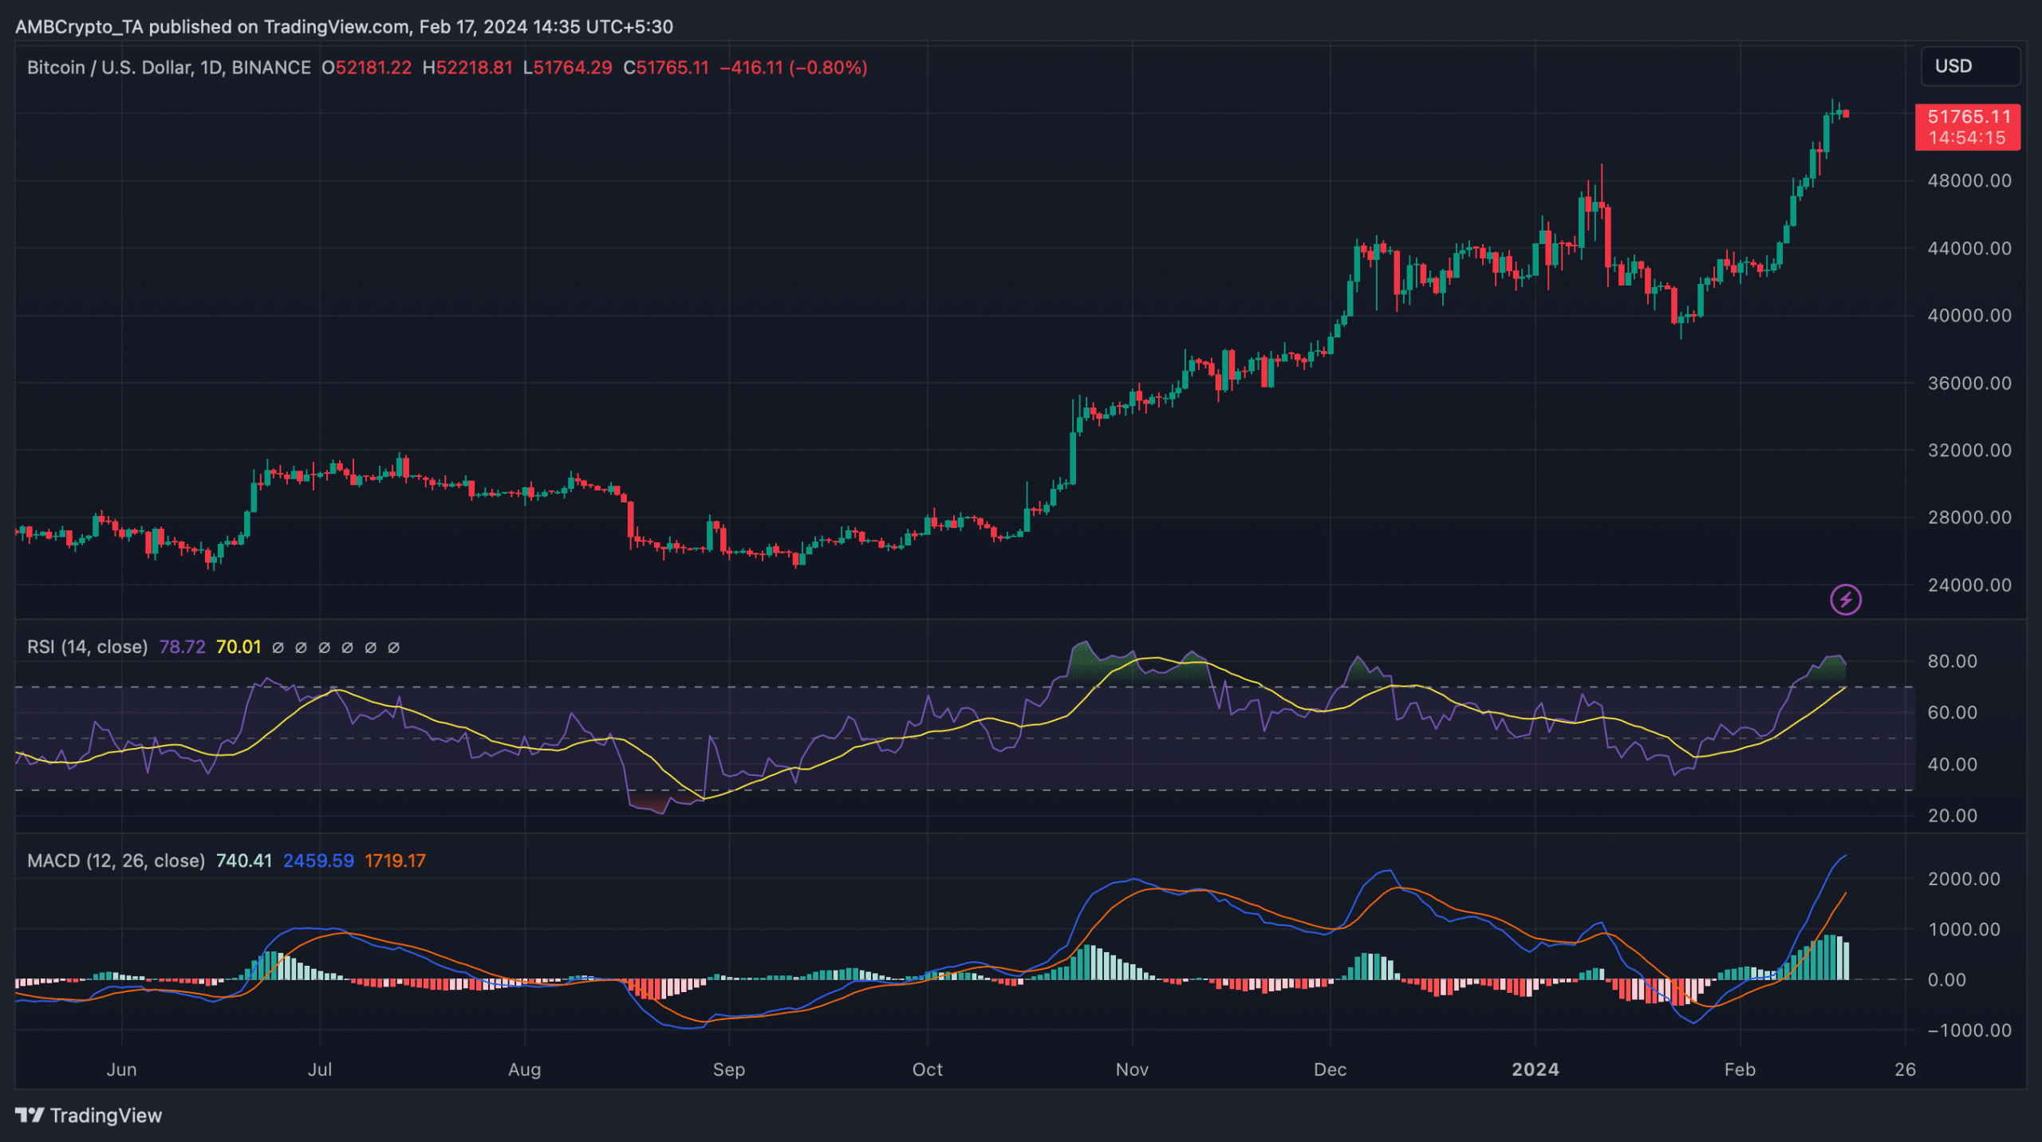Click the latest red candlestick on chart
2042x1142 pixels.
[x=1846, y=114]
